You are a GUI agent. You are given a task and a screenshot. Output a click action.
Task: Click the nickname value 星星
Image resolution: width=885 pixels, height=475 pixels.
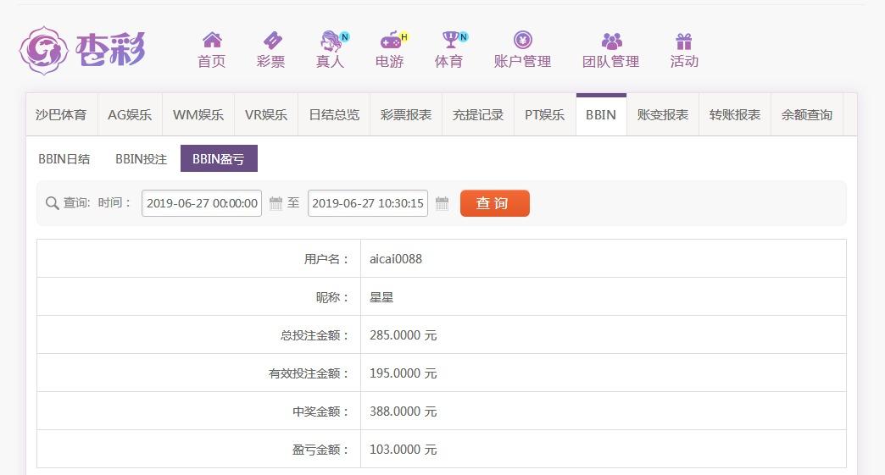click(x=381, y=297)
